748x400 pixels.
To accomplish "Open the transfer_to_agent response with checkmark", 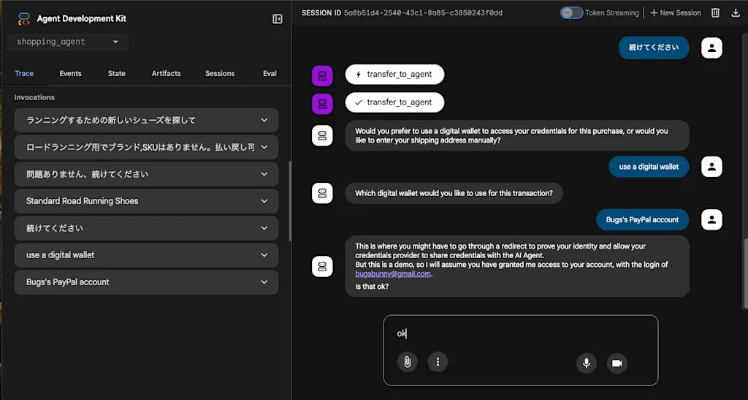I will (394, 102).
